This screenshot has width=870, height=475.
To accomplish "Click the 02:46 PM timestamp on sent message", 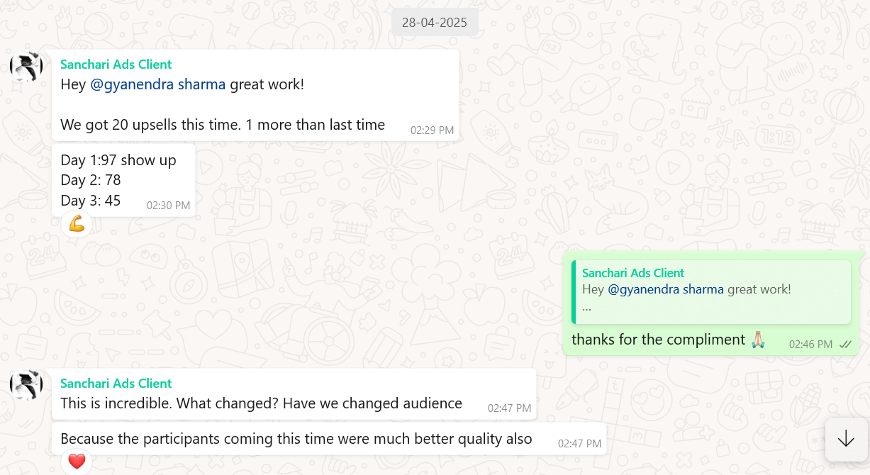I will click(810, 345).
